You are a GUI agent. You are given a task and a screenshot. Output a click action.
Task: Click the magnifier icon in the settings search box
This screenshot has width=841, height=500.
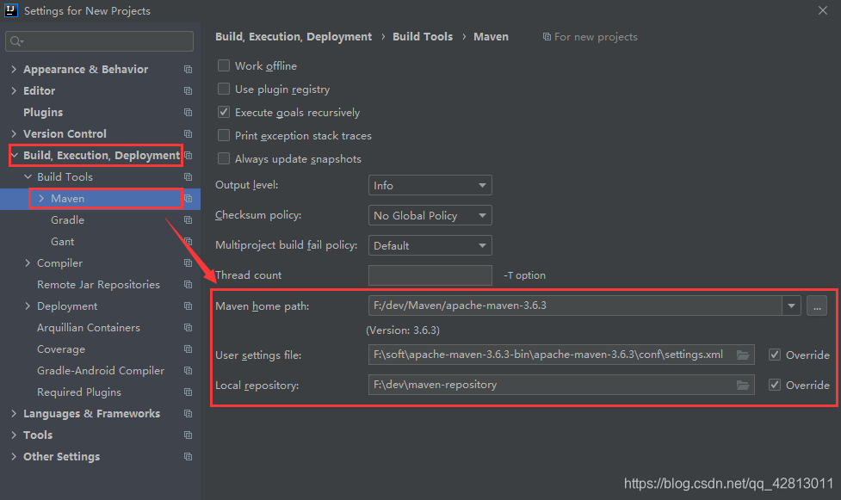[x=15, y=40]
